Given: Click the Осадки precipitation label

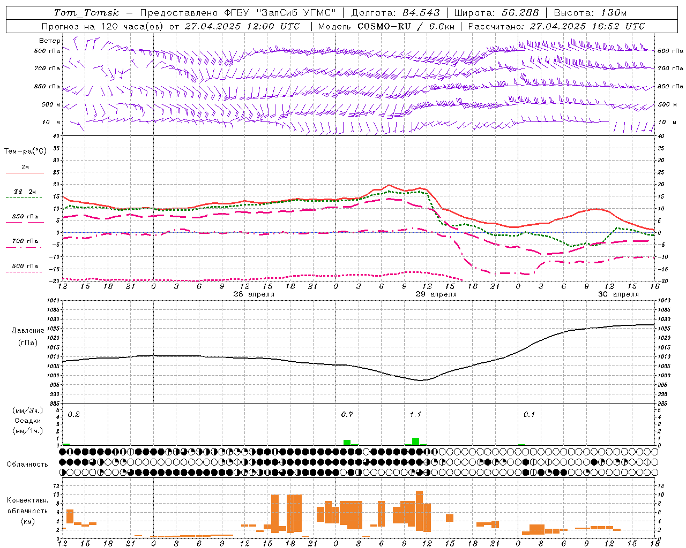Looking at the screenshot, I should tap(27, 421).
